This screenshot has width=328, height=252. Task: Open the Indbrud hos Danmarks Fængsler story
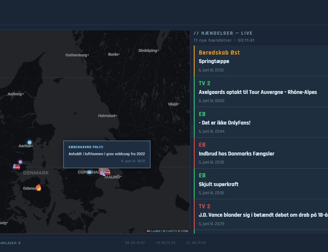tap(261, 153)
